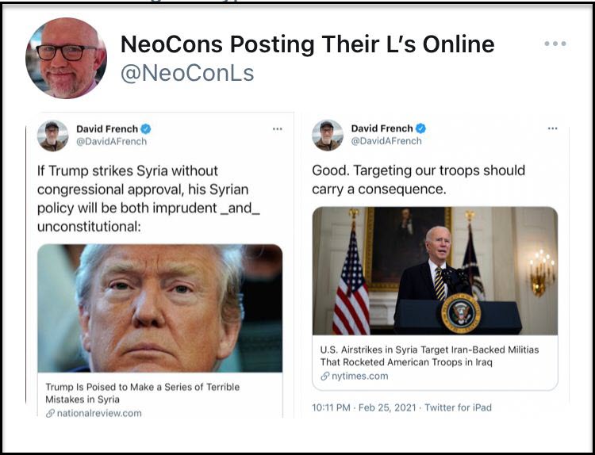Click the verified badge in the left tweet
The height and width of the screenshot is (455, 595).
coord(146,129)
